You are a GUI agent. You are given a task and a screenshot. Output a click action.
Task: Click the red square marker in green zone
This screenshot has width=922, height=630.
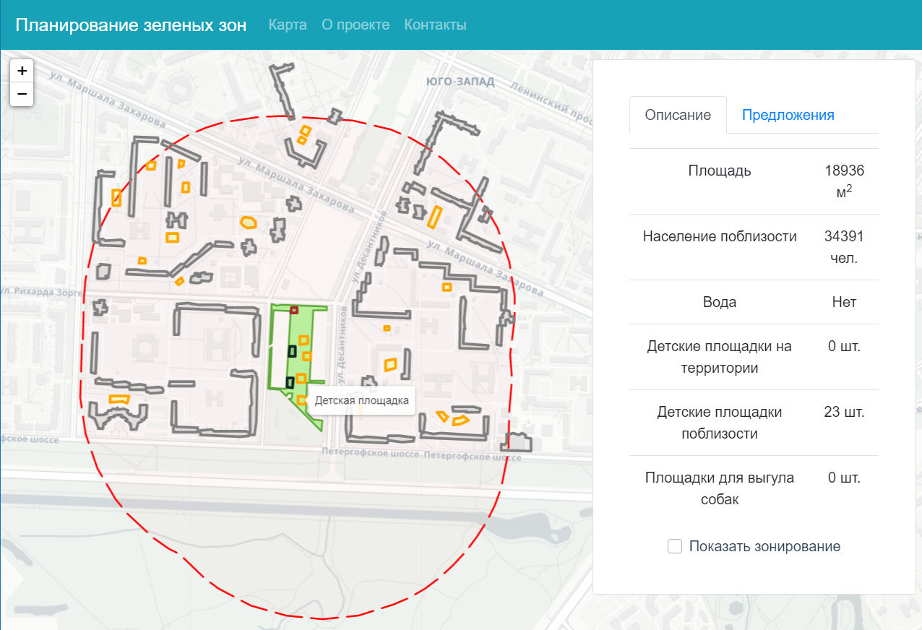click(x=294, y=310)
